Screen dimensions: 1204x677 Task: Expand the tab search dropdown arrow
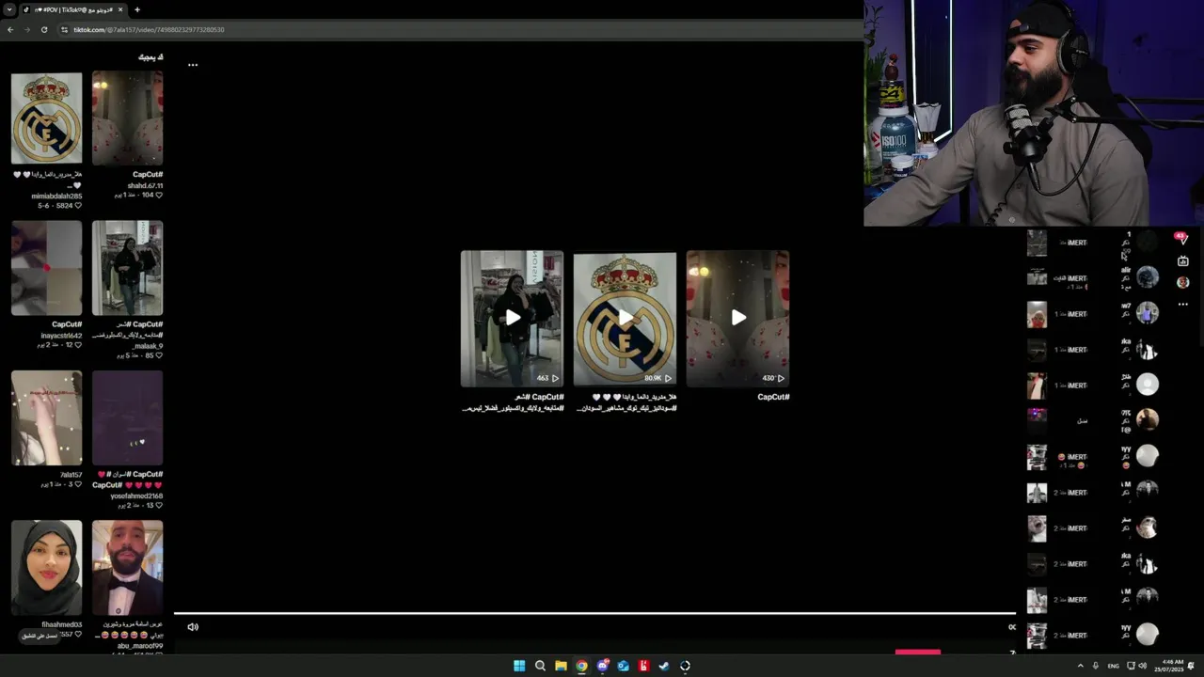coord(8,9)
